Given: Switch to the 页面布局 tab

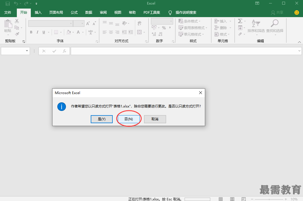Looking at the screenshot, I should [x=56, y=13].
